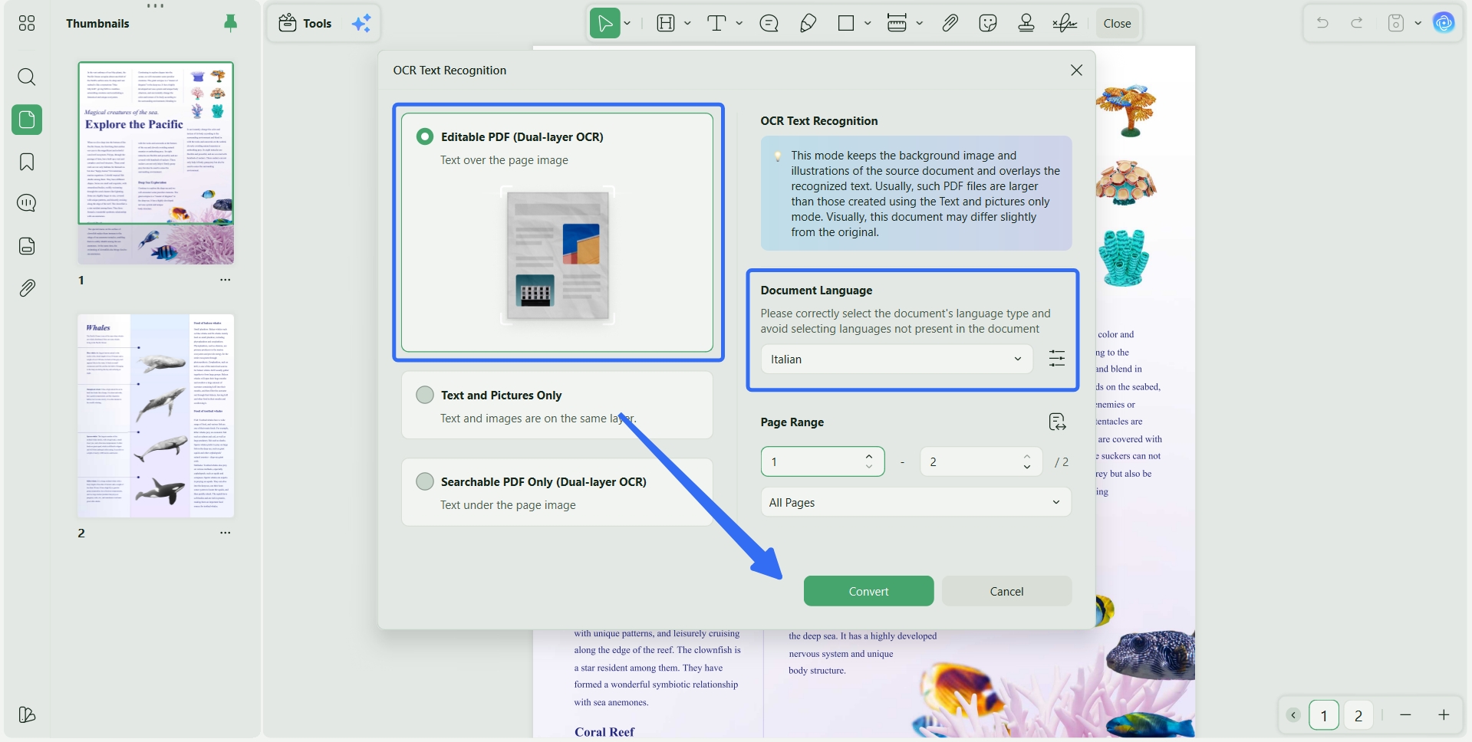Viewport: 1472px width, 742px height.
Task: Expand the shape tool dropdown arrow
Action: pyautogui.click(x=868, y=23)
